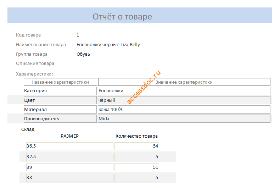Click quantity field '51'

(x=137, y=167)
